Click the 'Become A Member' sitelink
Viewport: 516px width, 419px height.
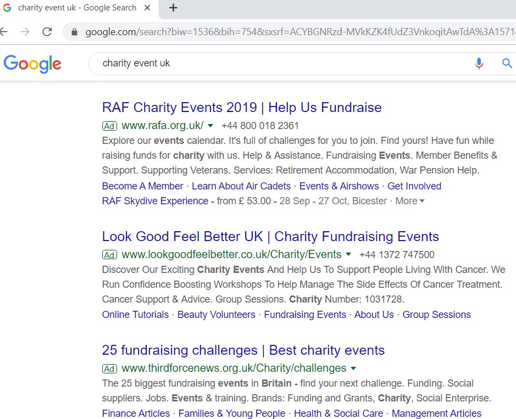click(142, 186)
